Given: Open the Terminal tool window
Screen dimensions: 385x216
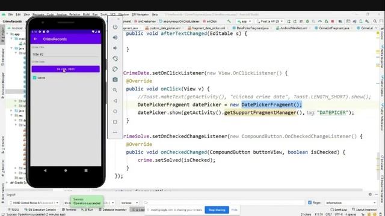Looking at the screenshot, I should [69, 209].
